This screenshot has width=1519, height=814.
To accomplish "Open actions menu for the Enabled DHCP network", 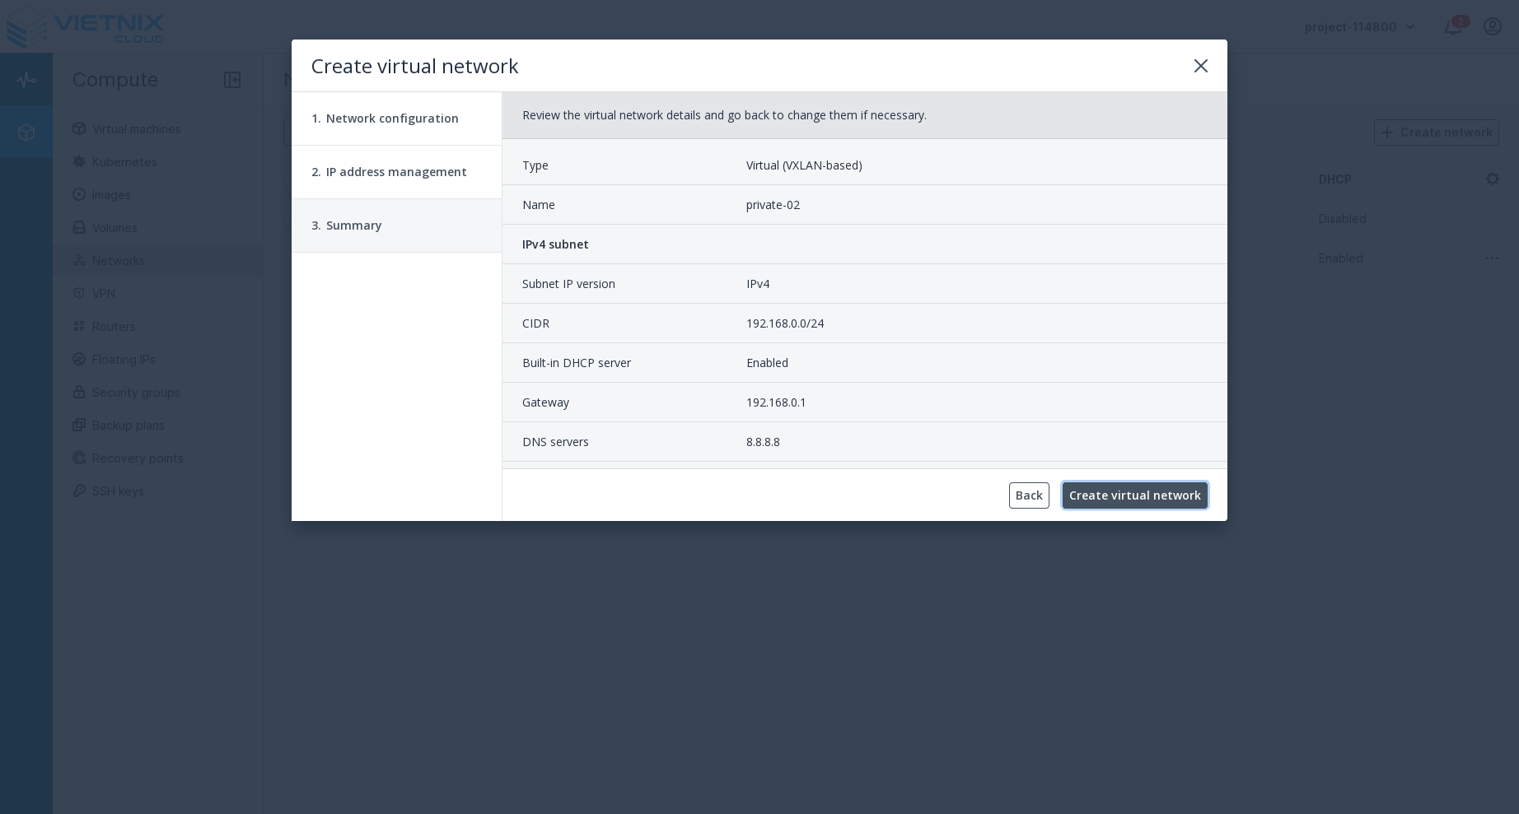I will 1493,258.
